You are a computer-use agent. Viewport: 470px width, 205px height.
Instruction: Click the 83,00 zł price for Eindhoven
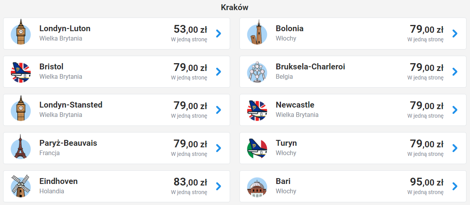[190, 182]
